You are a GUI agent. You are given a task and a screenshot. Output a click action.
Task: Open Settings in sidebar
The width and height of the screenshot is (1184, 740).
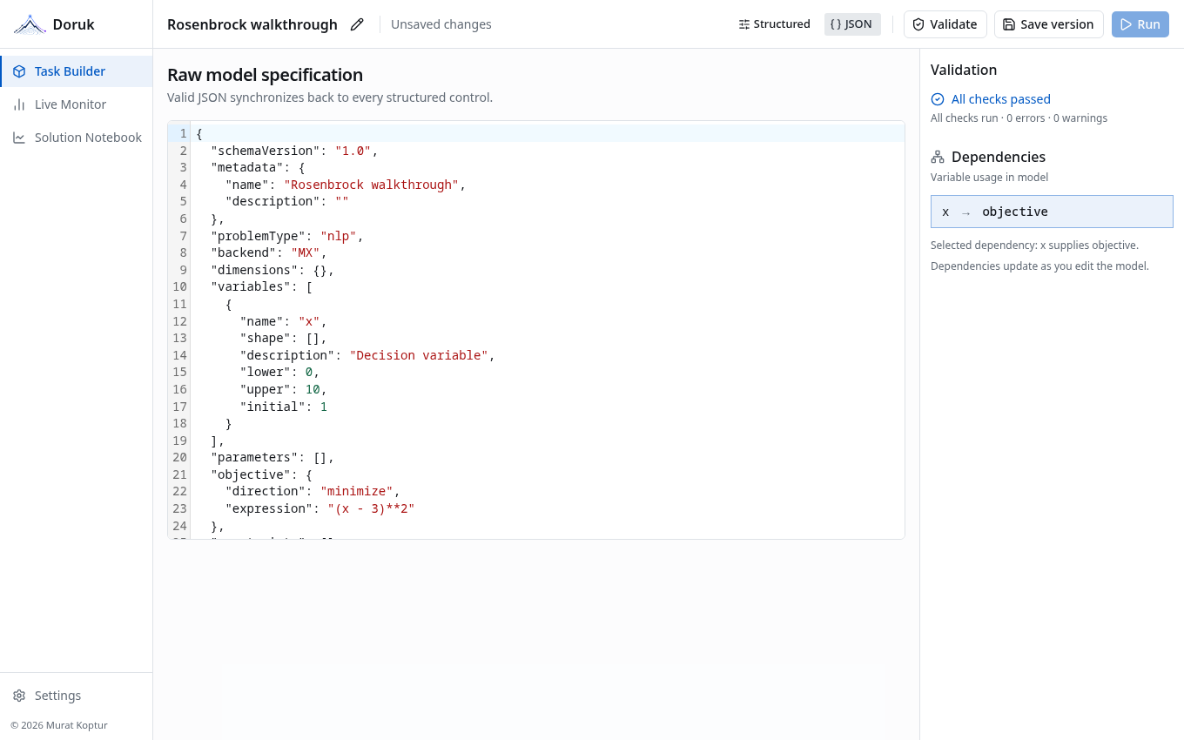point(77,696)
